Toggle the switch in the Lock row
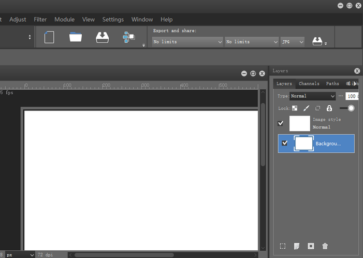Screen dimensions: 363x258 [347, 108]
